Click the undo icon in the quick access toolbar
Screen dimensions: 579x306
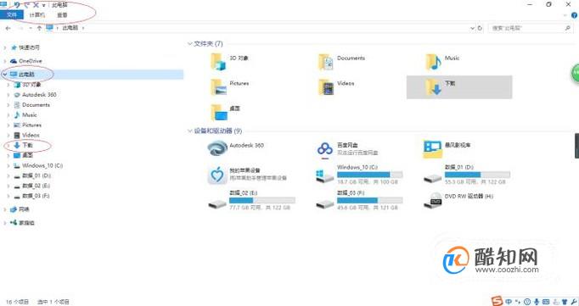pyautogui.click(x=17, y=5)
